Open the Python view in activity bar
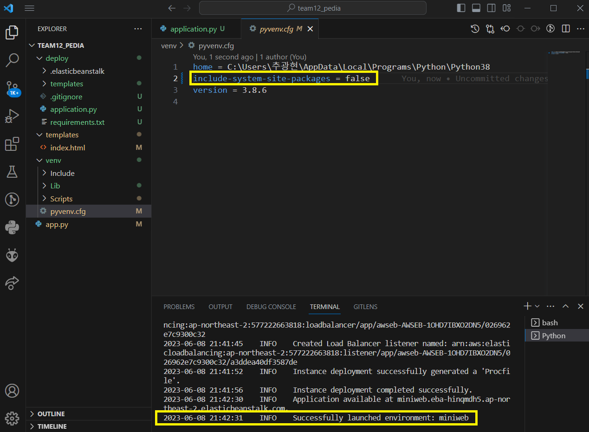 [x=12, y=227]
